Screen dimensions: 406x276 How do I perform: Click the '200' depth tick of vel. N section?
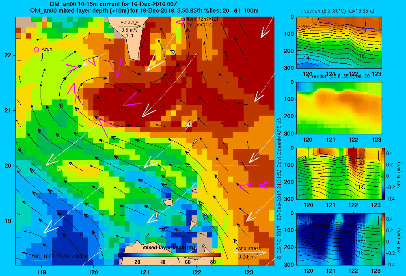[x=289, y=182]
